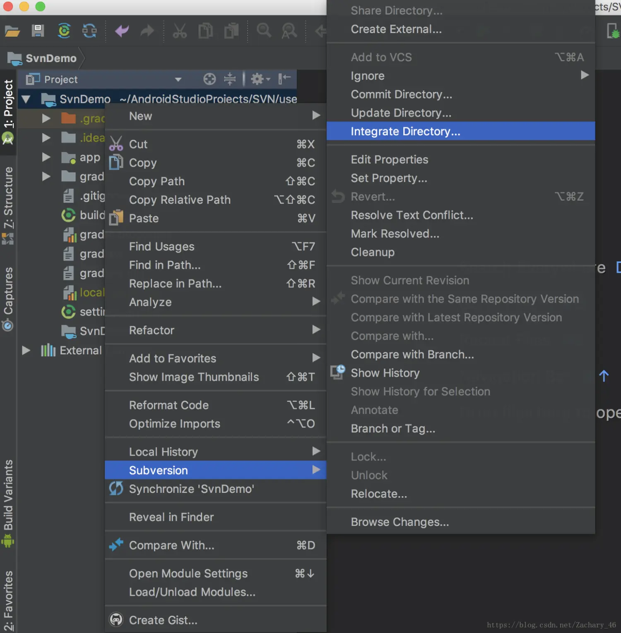Open file with the folder toolbar icon

tap(12, 31)
